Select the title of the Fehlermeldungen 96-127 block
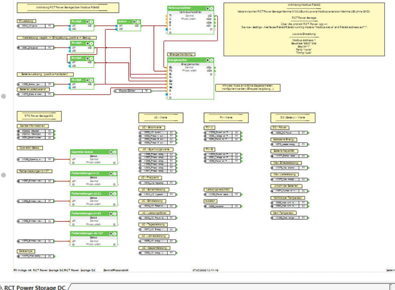 [87, 234]
